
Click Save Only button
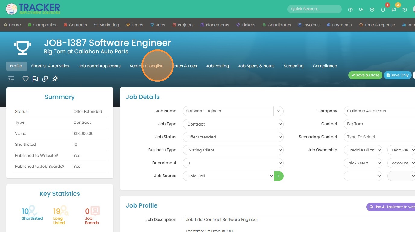click(x=398, y=75)
